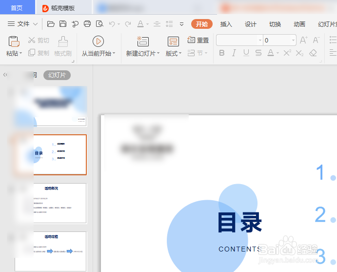337x272 pixels.
Task: Select the 目录 slide thumbnail
Action: click(50, 155)
